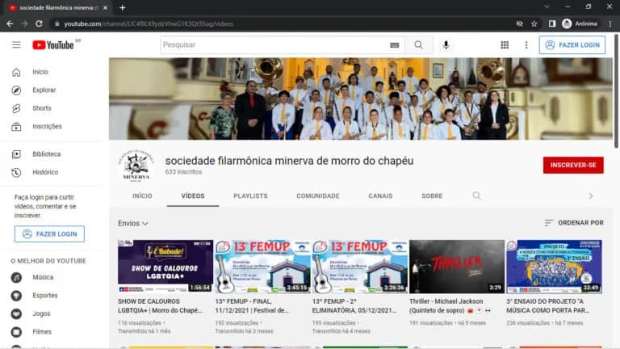This screenshot has width=620, height=349.
Task: Open the Anônima profile button
Action: 580,23
